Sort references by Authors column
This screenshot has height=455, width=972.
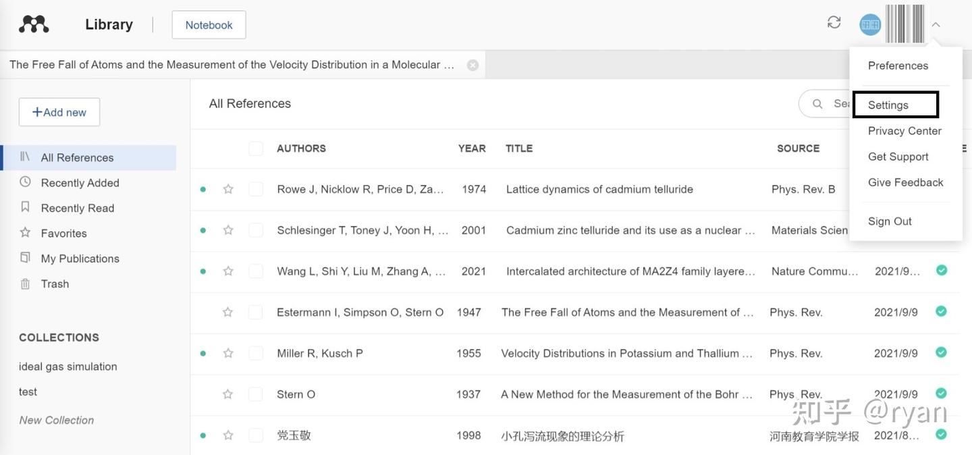point(301,149)
